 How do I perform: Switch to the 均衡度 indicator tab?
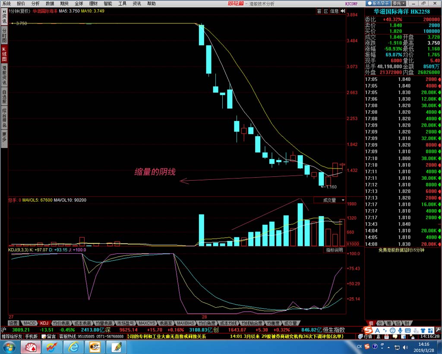click(x=273, y=323)
